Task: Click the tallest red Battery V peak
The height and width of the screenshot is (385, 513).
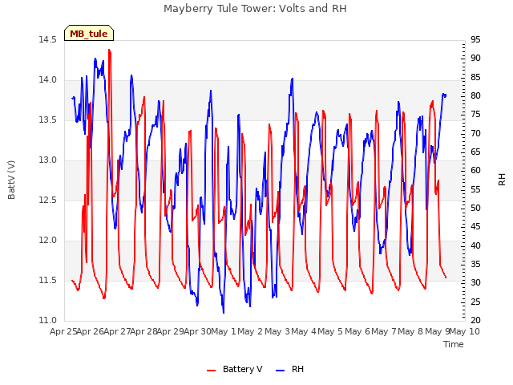Action: tap(109, 50)
